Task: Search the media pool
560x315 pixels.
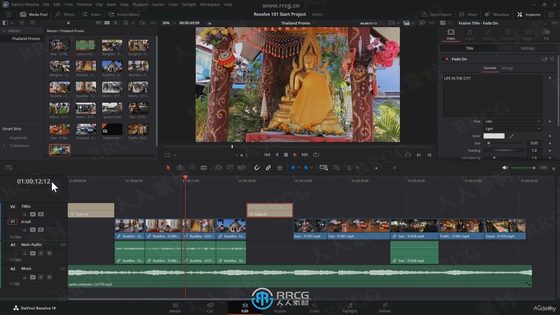Action: point(126,23)
